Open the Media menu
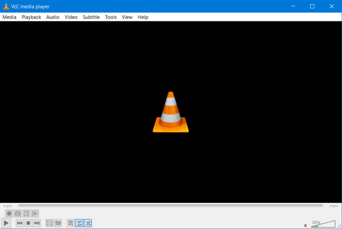The height and width of the screenshot is (229, 342). (x=9, y=17)
